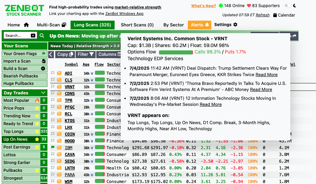Open the VRNT ticker symbol
Screen dimensions: 316x184
[x=70, y=87]
